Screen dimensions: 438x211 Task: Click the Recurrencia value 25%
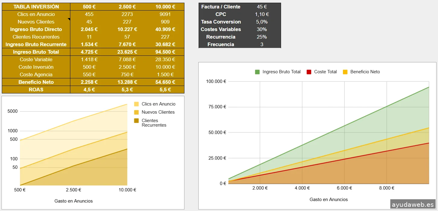pos(262,37)
